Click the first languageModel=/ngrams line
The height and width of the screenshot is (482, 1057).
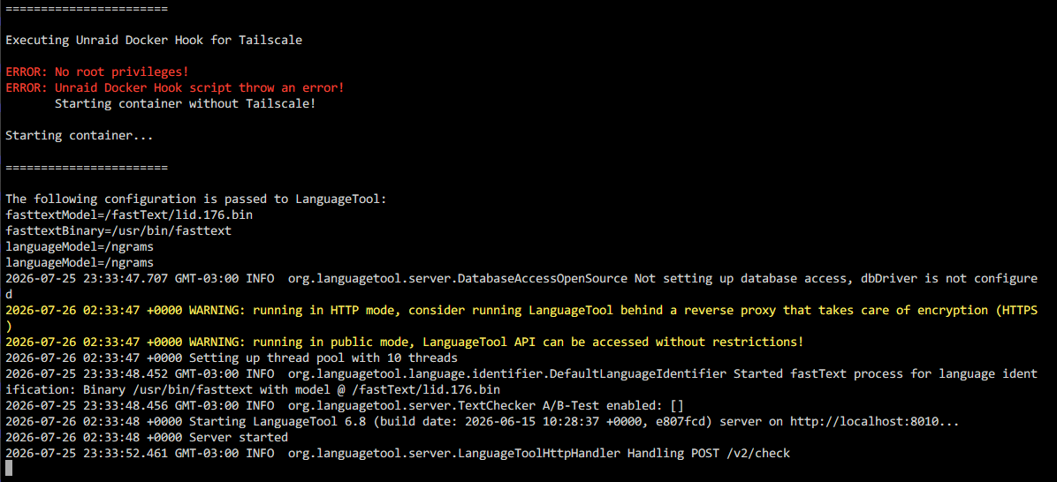[x=80, y=247]
